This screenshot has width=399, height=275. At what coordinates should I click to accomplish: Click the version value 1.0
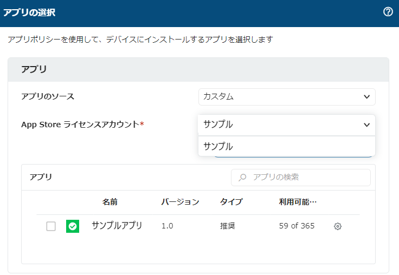click(x=167, y=226)
